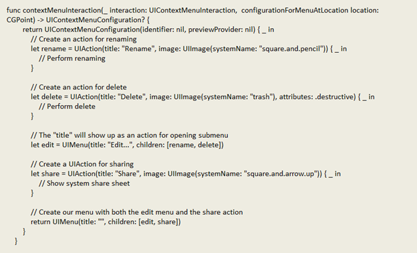Screen dimensions: 417x253
Task: Click the comment about opening submenu
Action: (129, 135)
